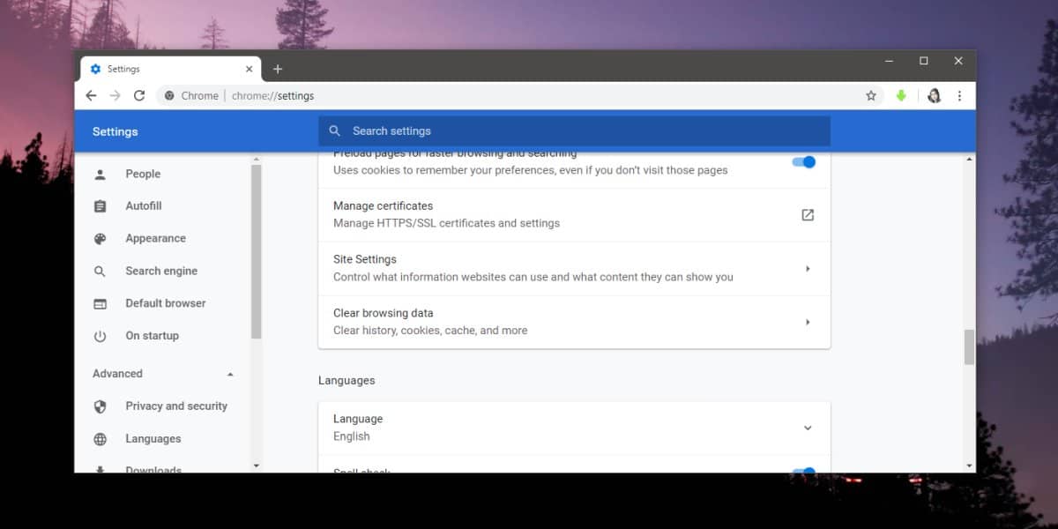The width and height of the screenshot is (1058, 529).
Task: Open new tab with plus icon
Action: (x=277, y=69)
